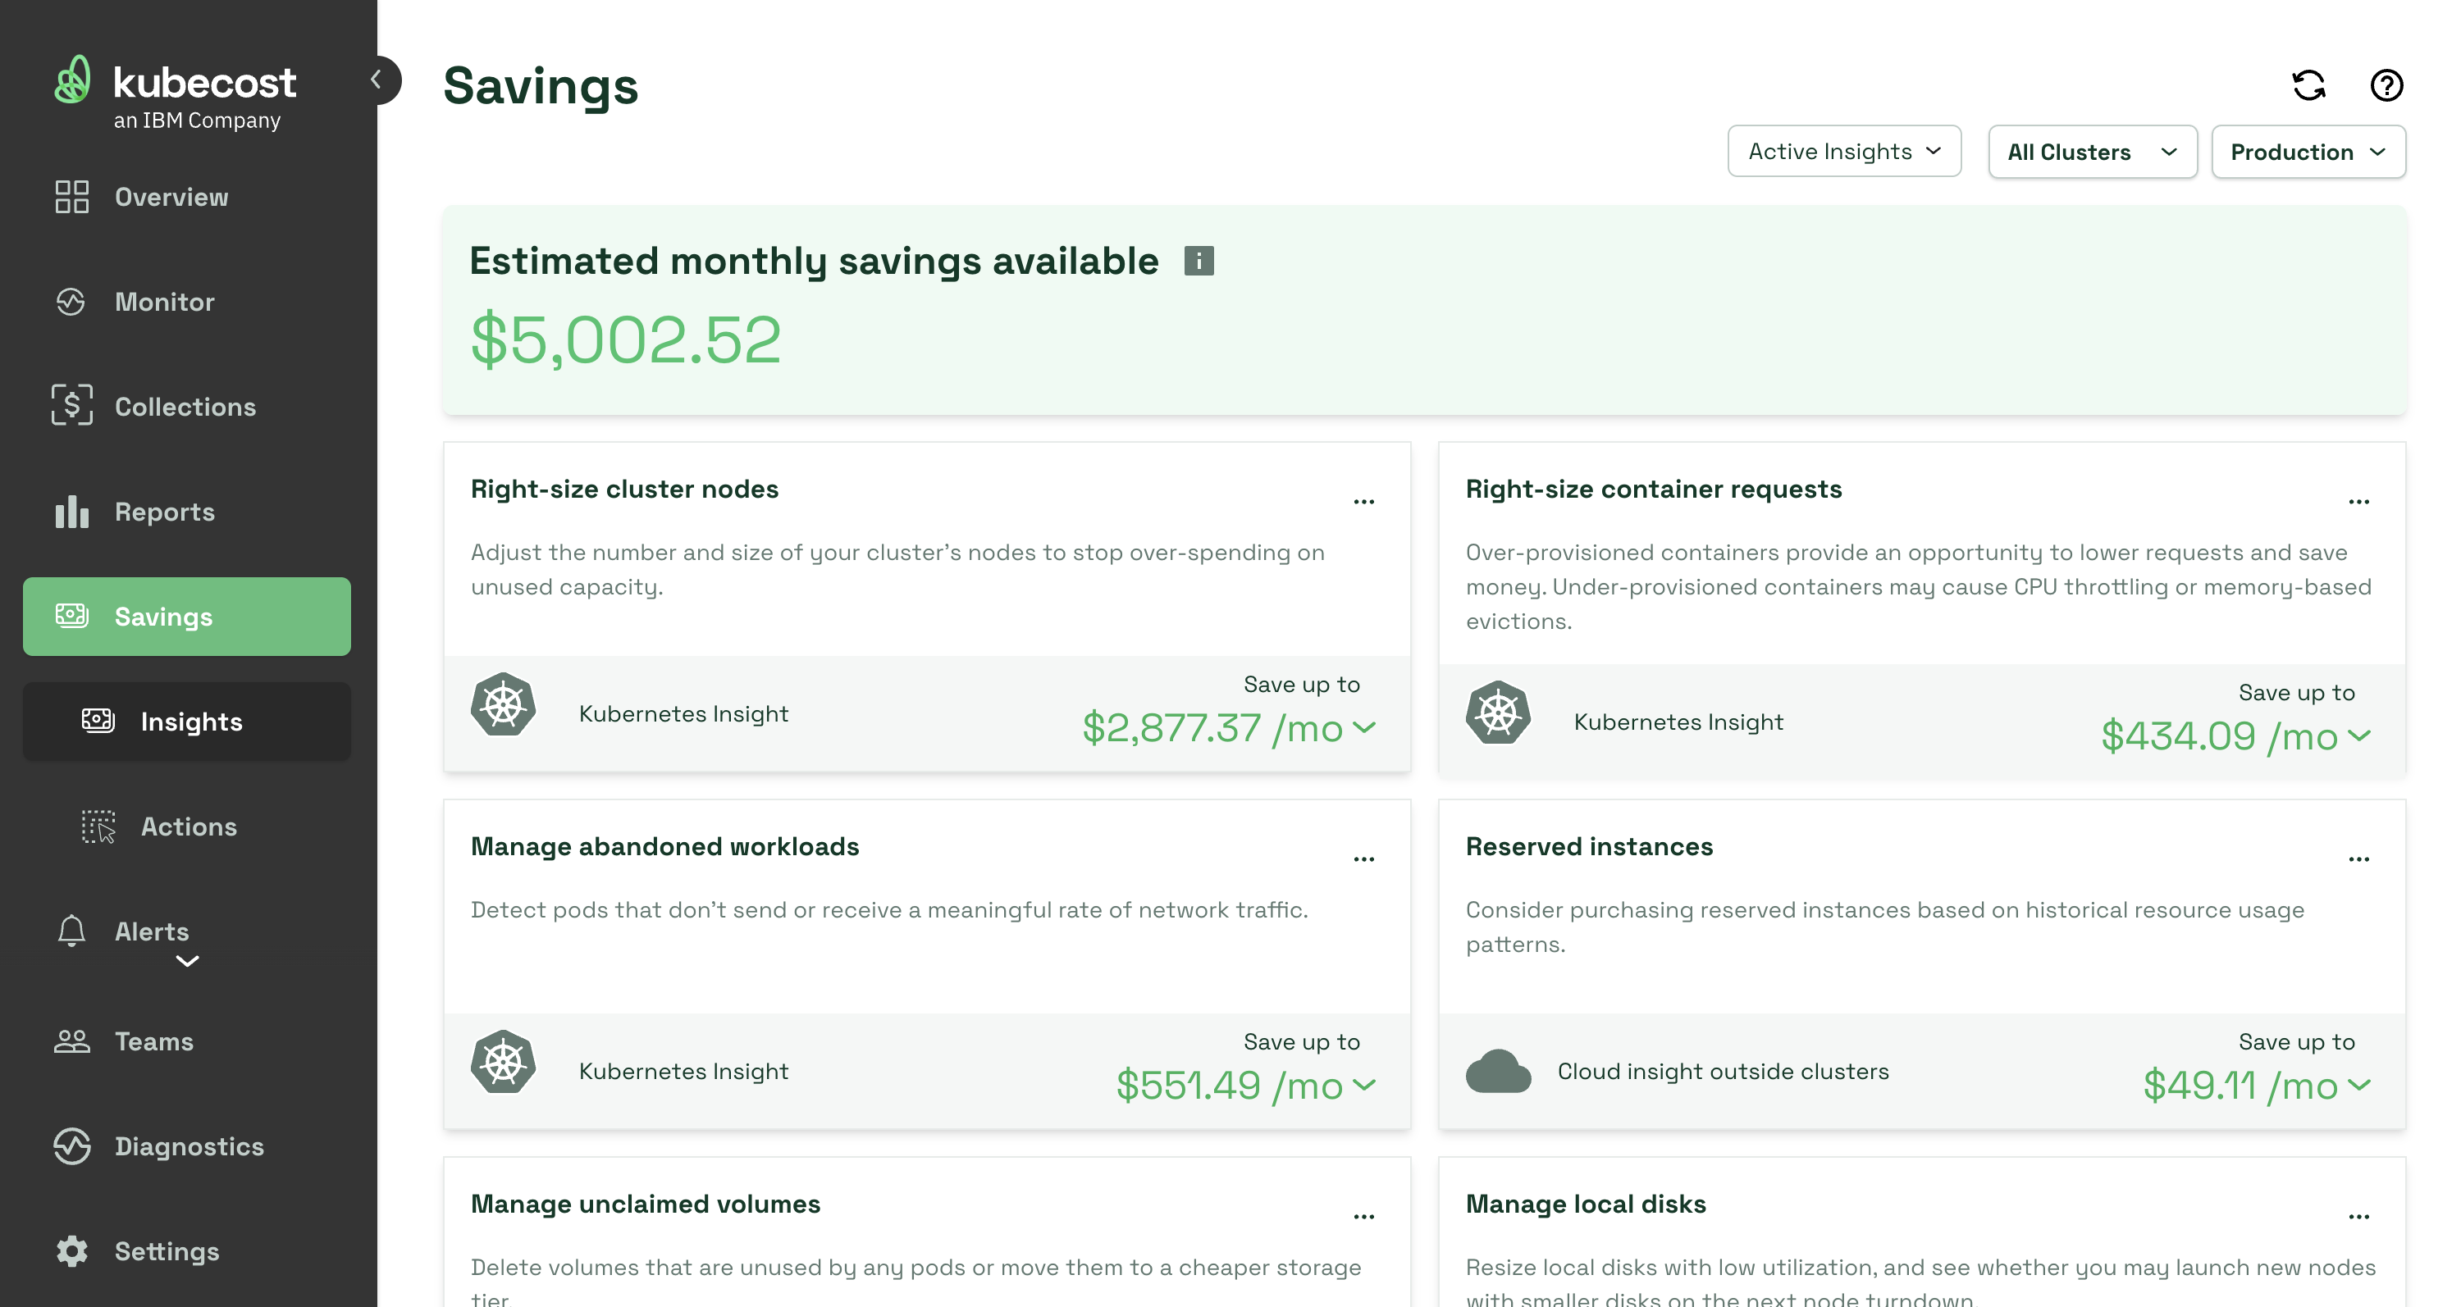Image resolution: width=2461 pixels, height=1307 pixels.
Task: Open Manage unclaimed volumes insight
Action: (645, 1204)
